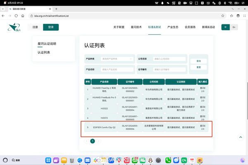Go back using browser back arrow
This screenshot has width=248, height=165.
click(3, 16)
